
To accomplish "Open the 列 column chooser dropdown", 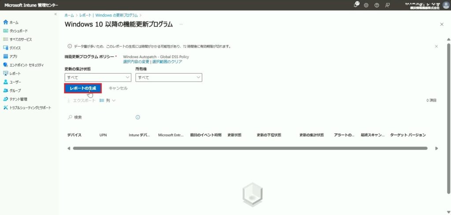I will (107, 100).
